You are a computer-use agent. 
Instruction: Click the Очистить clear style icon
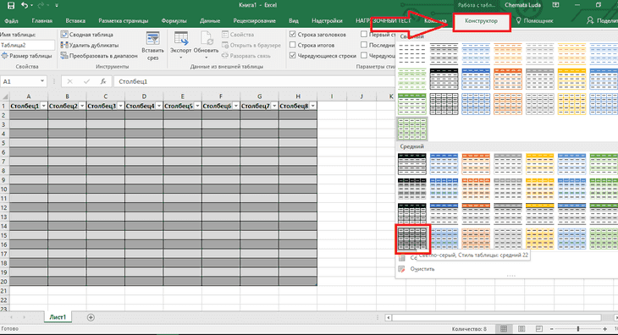click(x=401, y=269)
